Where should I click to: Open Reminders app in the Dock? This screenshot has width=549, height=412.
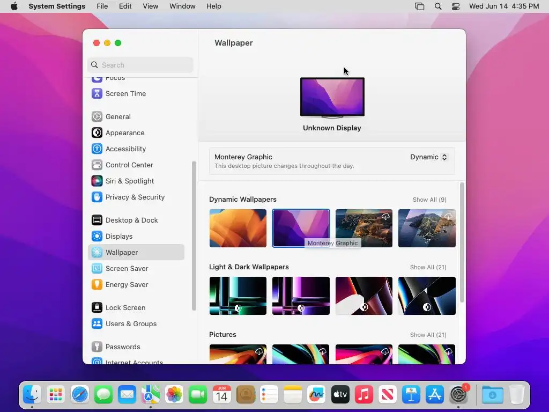point(269,394)
